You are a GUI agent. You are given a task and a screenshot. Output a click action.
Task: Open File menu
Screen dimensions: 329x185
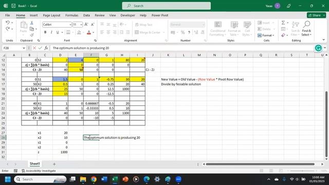click(7, 15)
